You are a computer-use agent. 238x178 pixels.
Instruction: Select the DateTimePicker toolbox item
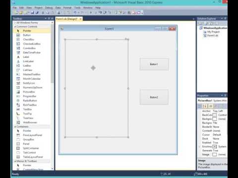click(x=31, y=52)
